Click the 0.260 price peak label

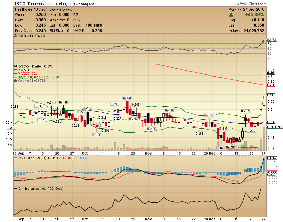tap(127, 98)
